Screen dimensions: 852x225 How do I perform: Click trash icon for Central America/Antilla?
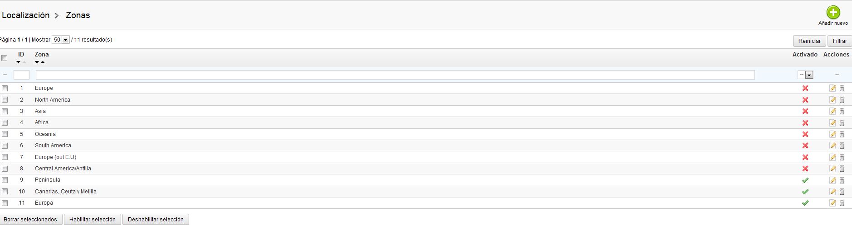(x=842, y=169)
